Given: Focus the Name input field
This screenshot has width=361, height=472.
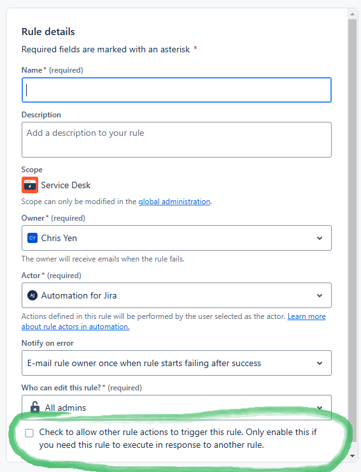Looking at the screenshot, I should 176,90.
